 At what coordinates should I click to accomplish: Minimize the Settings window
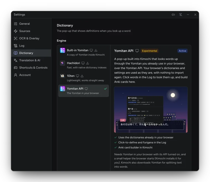[188, 15]
